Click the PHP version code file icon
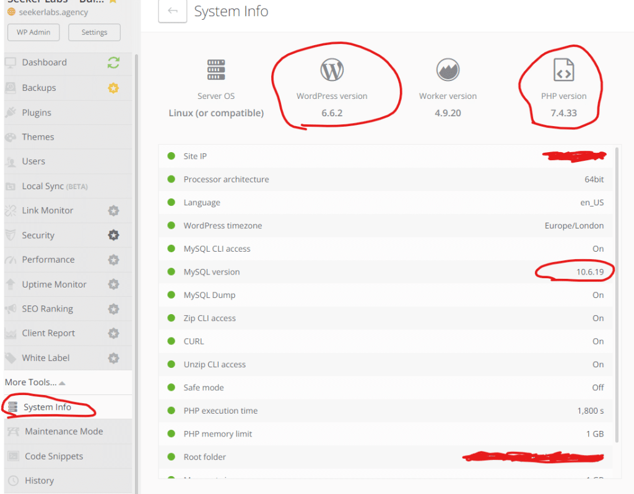Viewport: 634px width, 494px height. (563, 70)
